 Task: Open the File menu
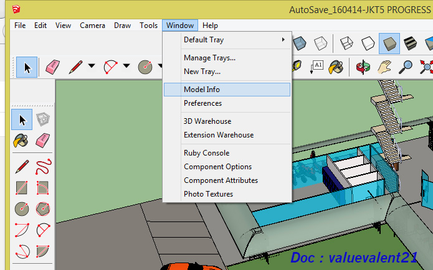click(20, 26)
